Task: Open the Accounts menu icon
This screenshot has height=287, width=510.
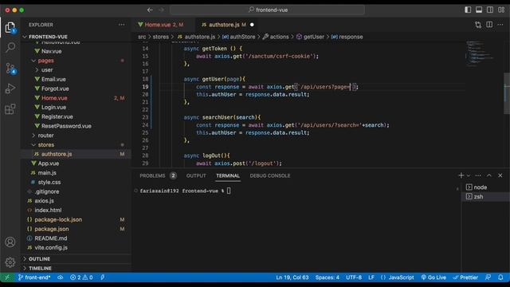Action: pyautogui.click(x=10, y=242)
